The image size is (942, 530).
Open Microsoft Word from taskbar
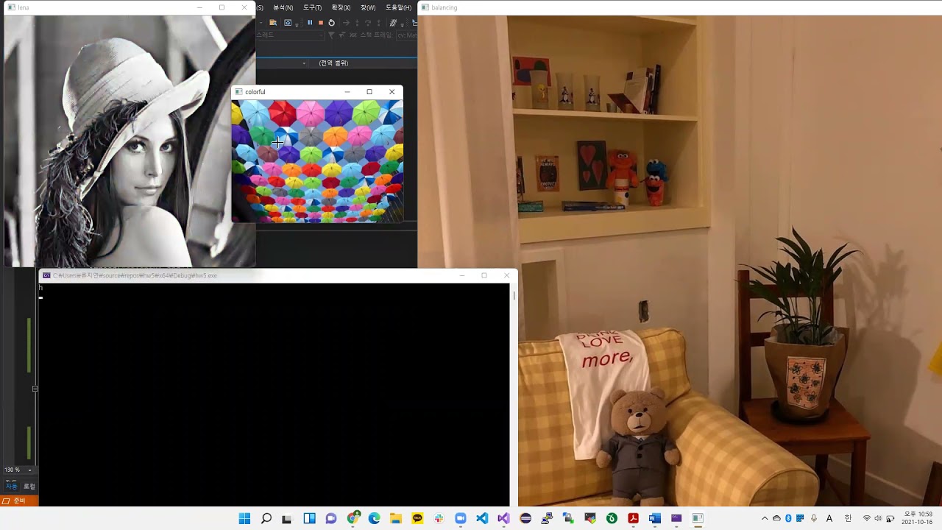coord(654,518)
